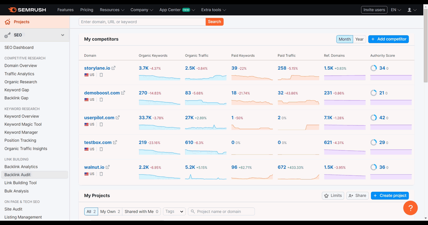Delete demoboost.com competitor with trash icon
428x225 pixels.
(101, 100)
